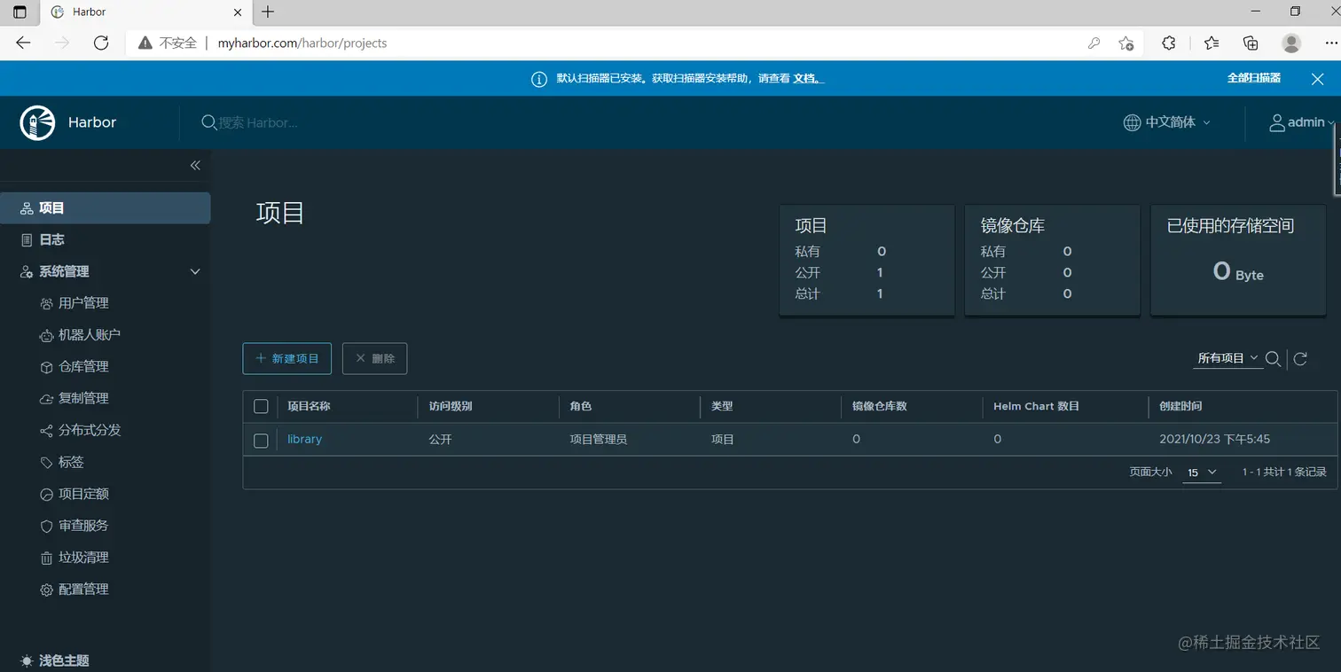
Task: Click the 不安全 site security warning
Action: [168, 43]
